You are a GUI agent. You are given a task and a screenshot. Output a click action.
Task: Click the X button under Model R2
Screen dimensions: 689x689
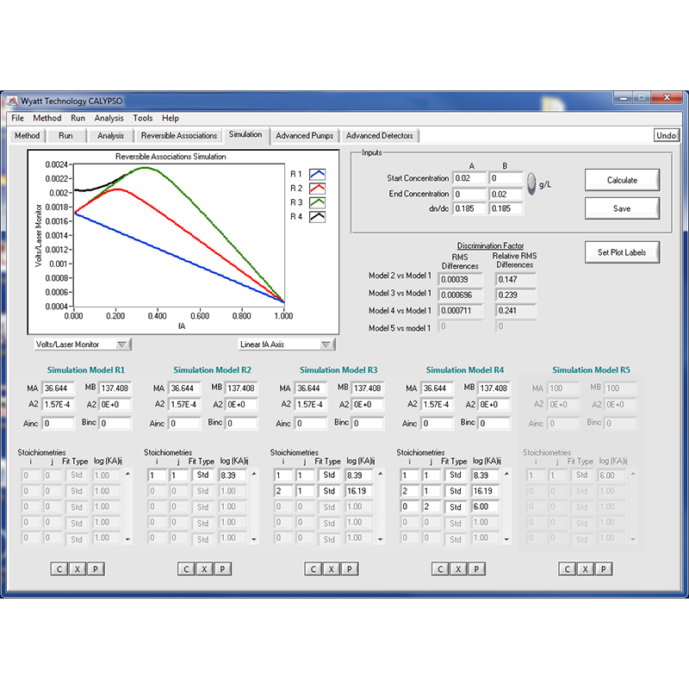click(x=204, y=569)
